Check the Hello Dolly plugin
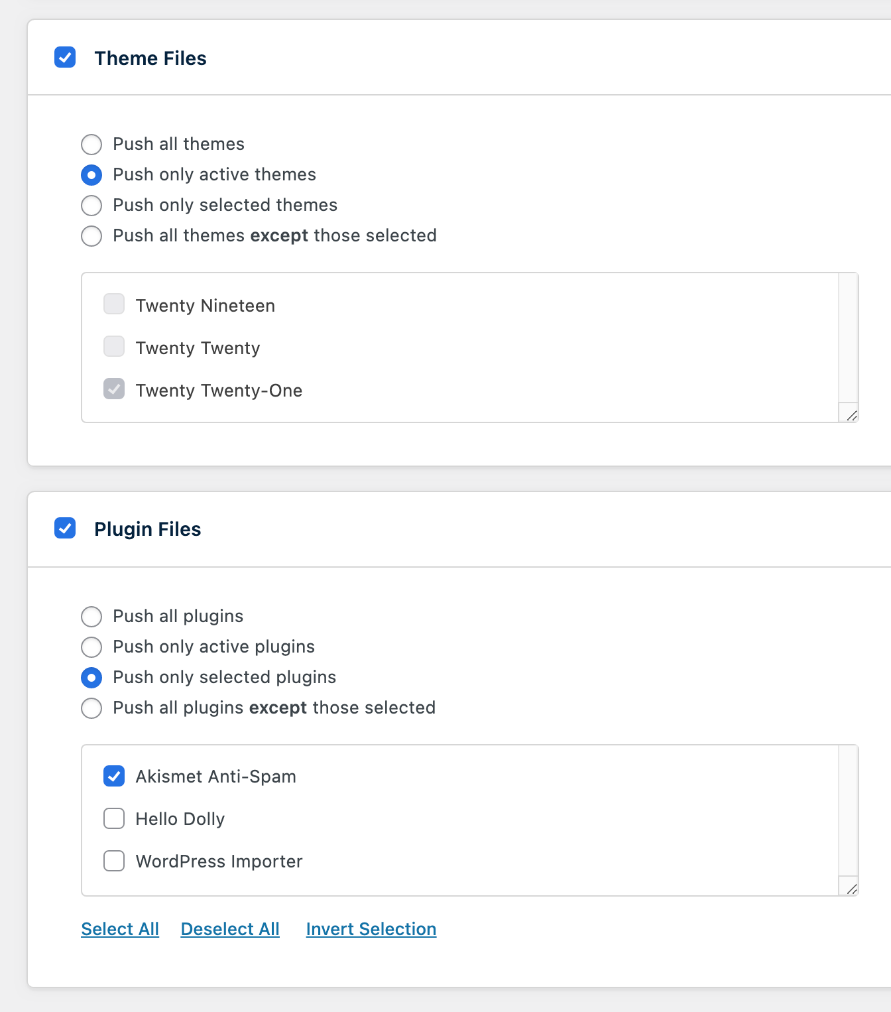This screenshot has width=891, height=1012. pos(114,818)
